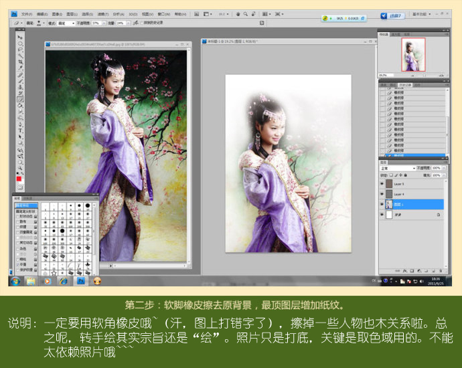This screenshot has width=462, height=368.
Task: Enable the 形状动态 checkbox in the Brush panel
Action: (17, 216)
